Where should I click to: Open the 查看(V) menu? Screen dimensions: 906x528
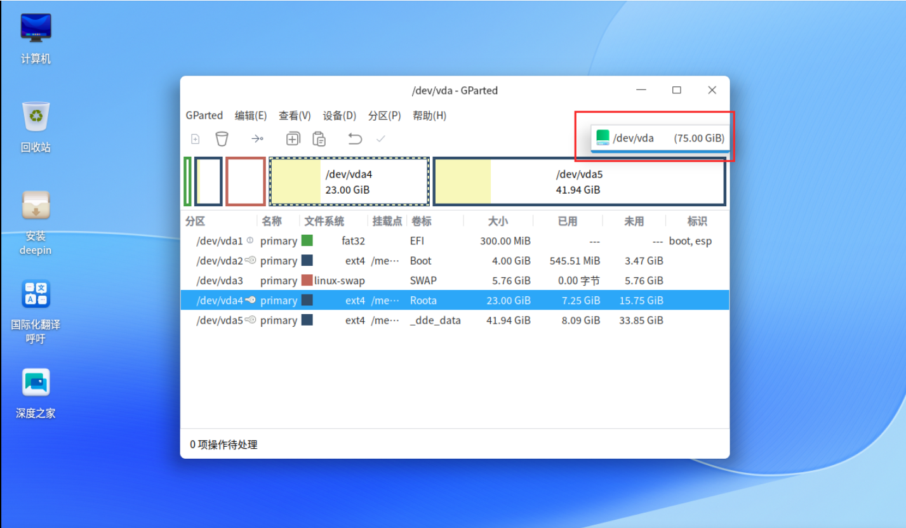tap(294, 115)
